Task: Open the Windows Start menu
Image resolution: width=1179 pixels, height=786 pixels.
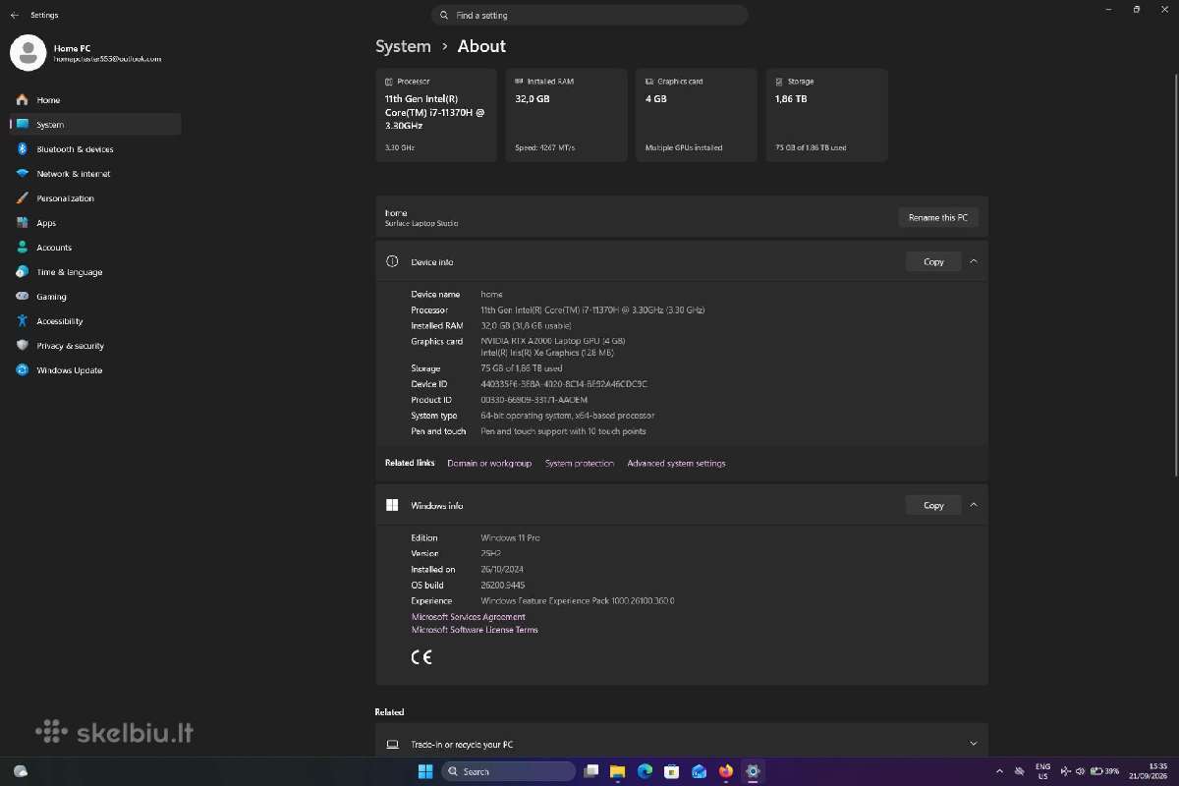Action: [425, 771]
